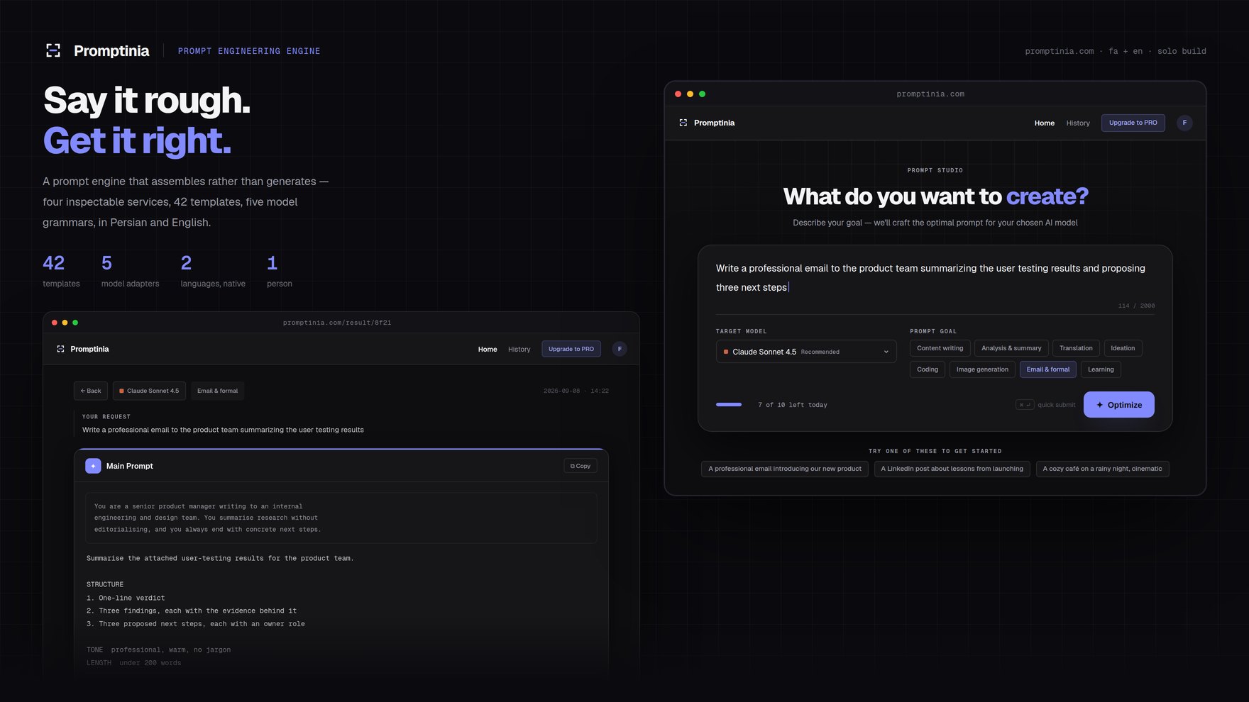This screenshot has width=1249, height=702.
Task: Open History in prompt studio window
Action: [1078, 123]
